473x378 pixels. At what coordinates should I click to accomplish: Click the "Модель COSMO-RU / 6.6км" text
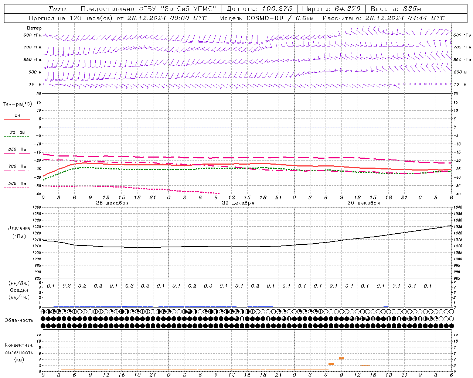point(266,18)
